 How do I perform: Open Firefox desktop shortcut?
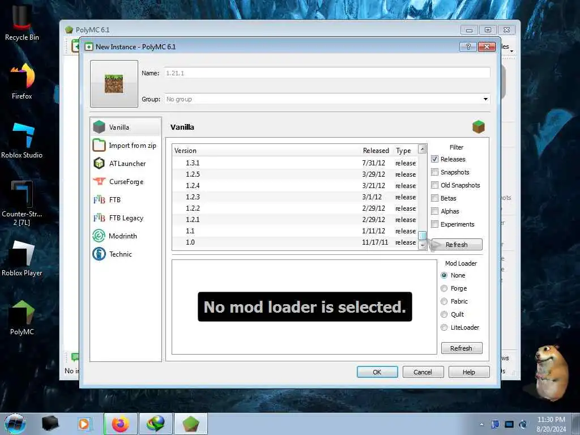pos(22,81)
